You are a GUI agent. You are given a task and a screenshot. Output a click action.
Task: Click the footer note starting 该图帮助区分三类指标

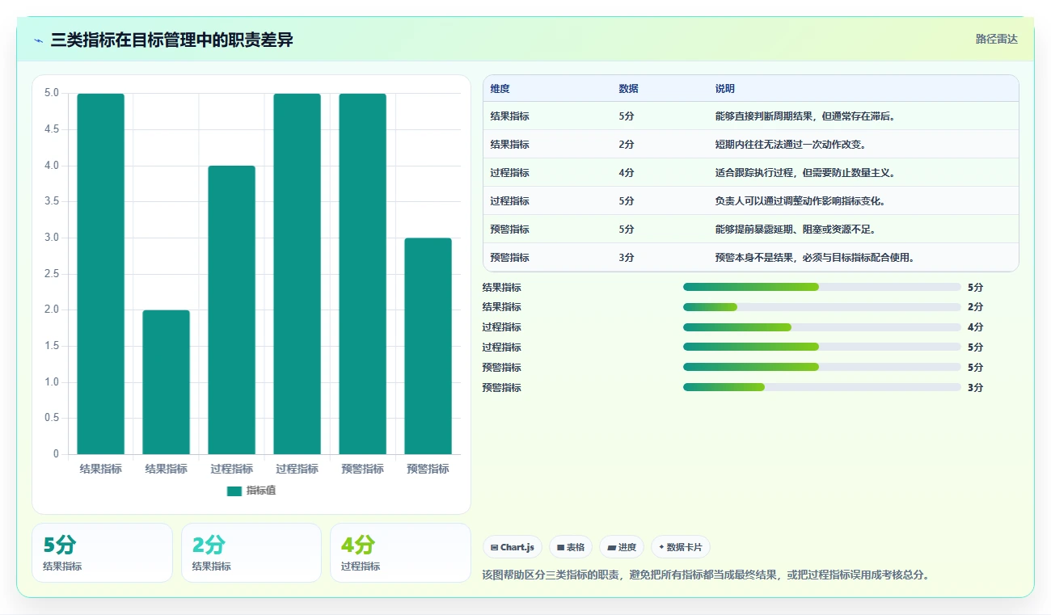[706, 575]
